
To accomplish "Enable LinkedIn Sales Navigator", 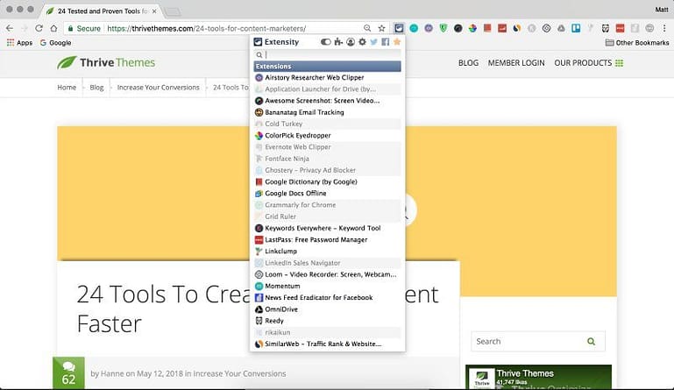I will point(327,263).
